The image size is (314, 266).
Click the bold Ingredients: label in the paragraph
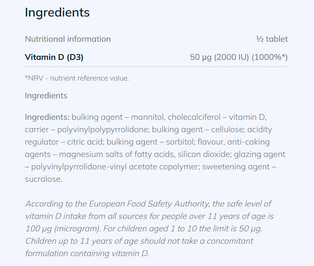pos(47,117)
